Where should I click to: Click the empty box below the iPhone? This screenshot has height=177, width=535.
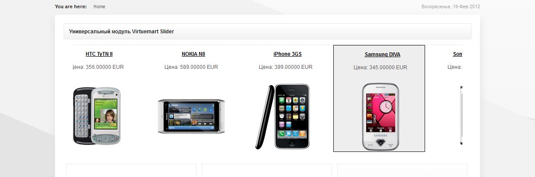point(267,170)
